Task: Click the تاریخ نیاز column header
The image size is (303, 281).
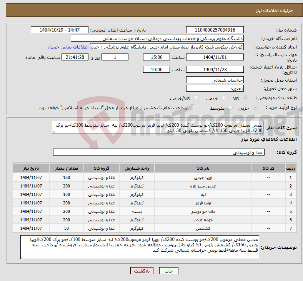Action: pos(31,168)
